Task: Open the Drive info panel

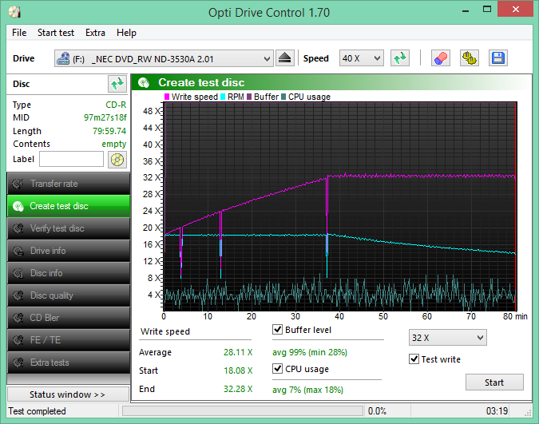Action: 69,251
